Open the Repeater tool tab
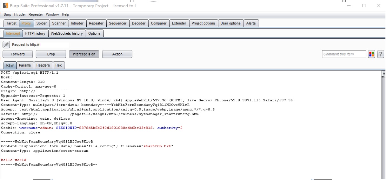387x180 pixels. [x=96, y=23]
